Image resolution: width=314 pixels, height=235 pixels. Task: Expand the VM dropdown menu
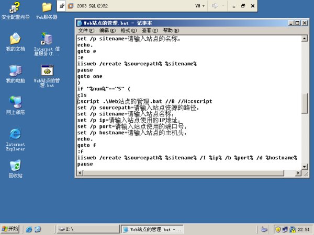pyautogui.click(x=200, y=6)
